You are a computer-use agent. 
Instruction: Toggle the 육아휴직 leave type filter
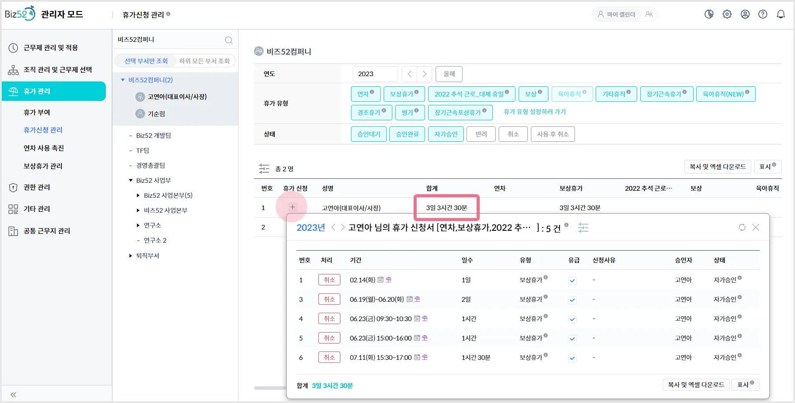click(572, 94)
